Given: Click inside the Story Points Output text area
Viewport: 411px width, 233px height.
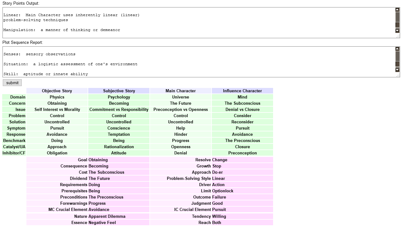Looking at the screenshot, I should [199, 23].
